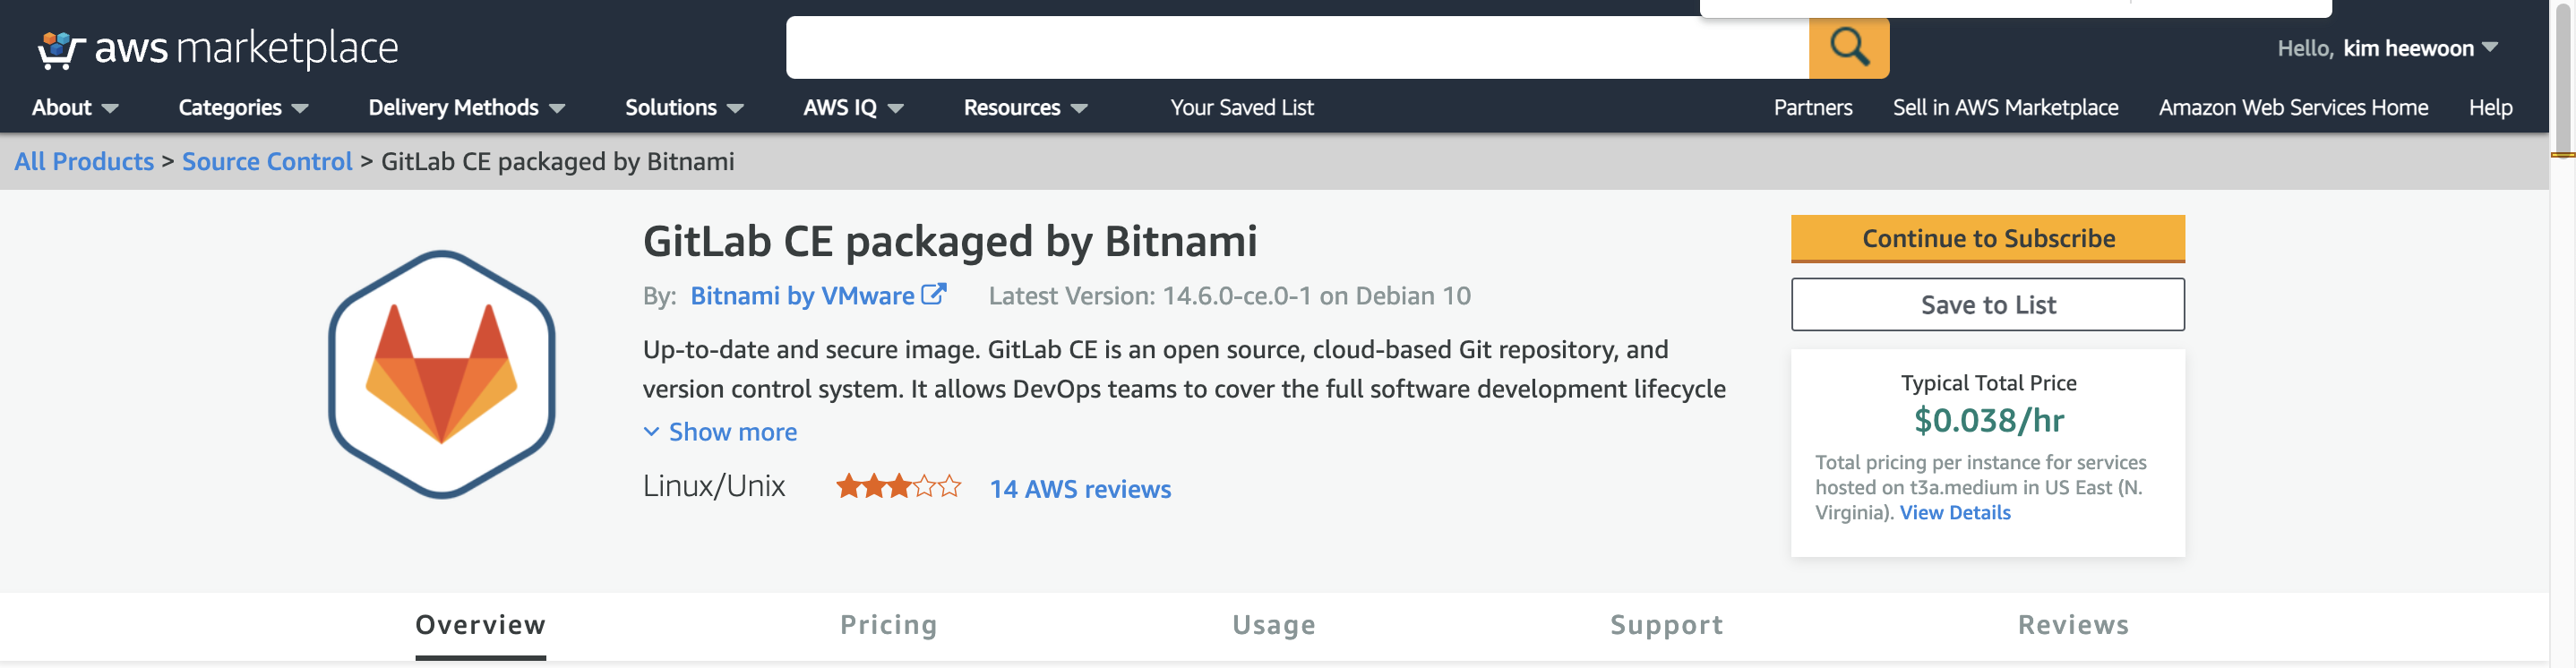Viewport: 2576px width, 668px height.
Task: Open Source Control breadcrumb link
Action: (x=267, y=162)
